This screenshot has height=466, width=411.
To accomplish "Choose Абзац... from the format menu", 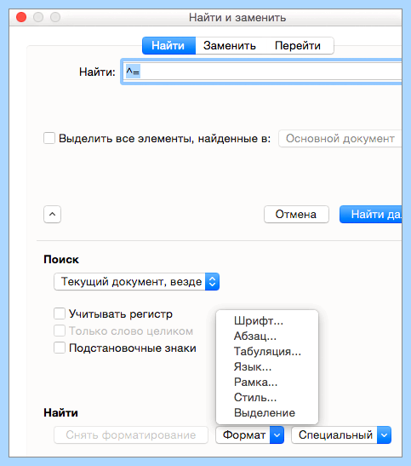I will click(x=267, y=337).
